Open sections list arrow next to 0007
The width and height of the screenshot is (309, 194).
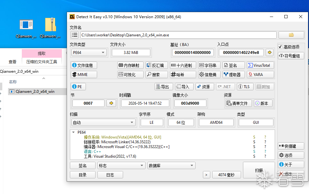point(111,103)
